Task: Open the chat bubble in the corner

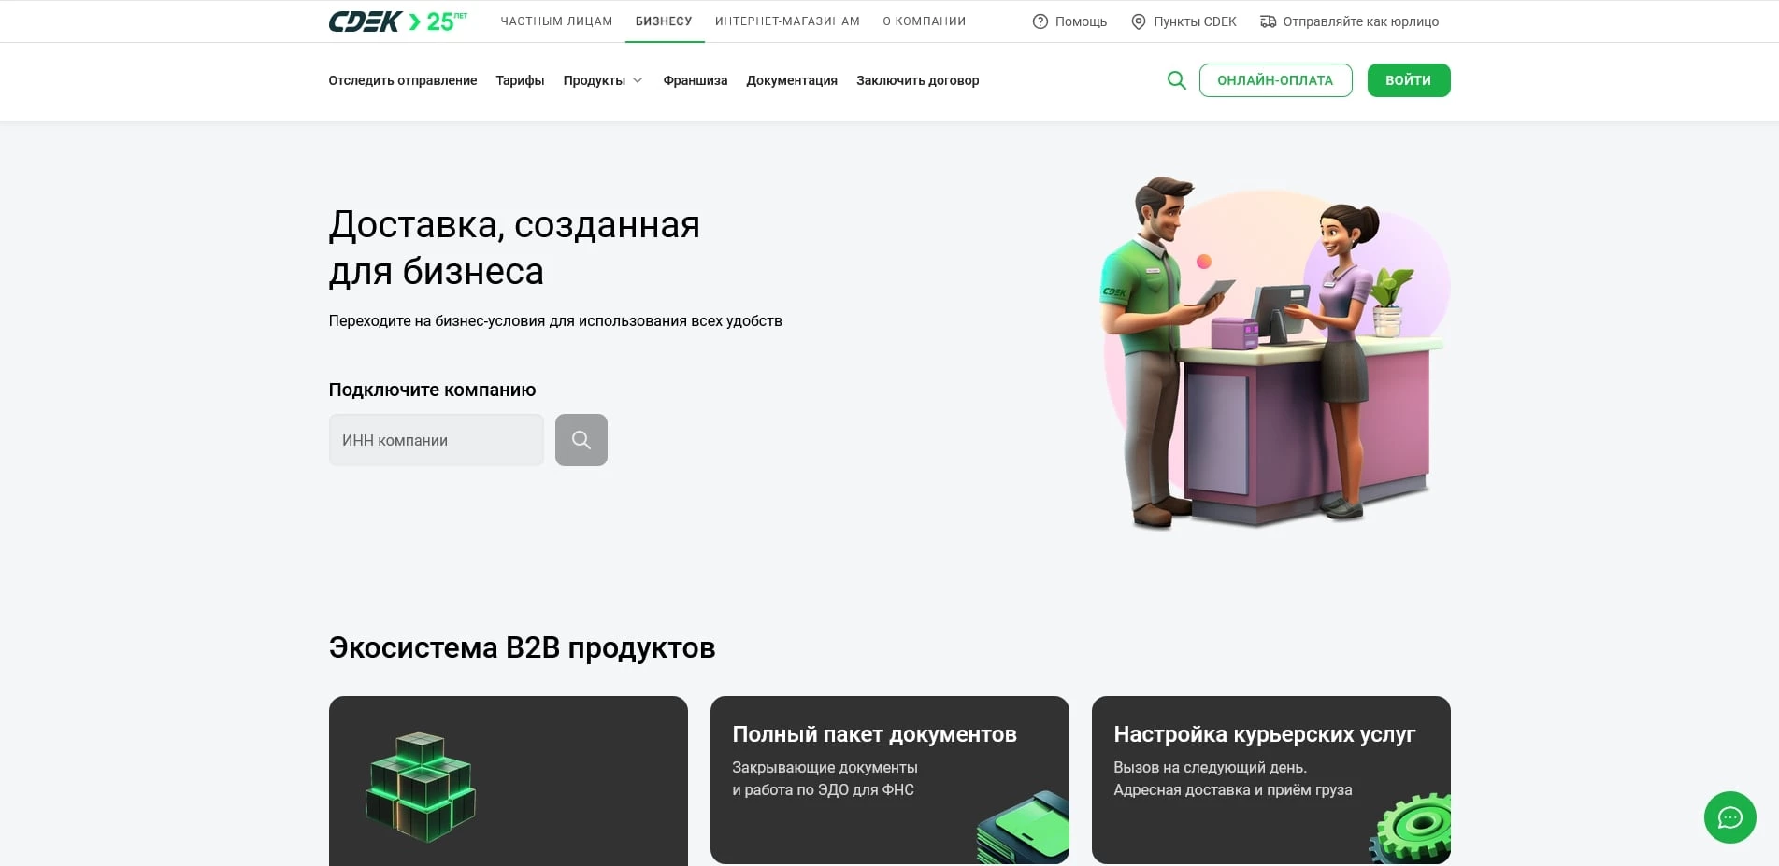Action: point(1729,817)
